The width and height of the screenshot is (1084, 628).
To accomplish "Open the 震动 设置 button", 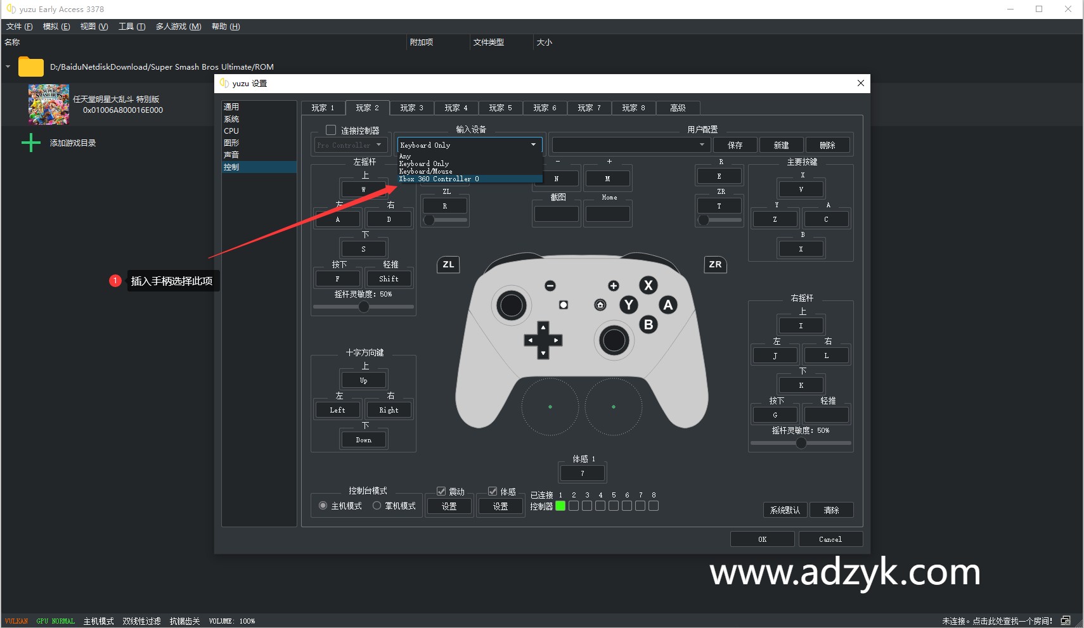I will pyautogui.click(x=449, y=506).
